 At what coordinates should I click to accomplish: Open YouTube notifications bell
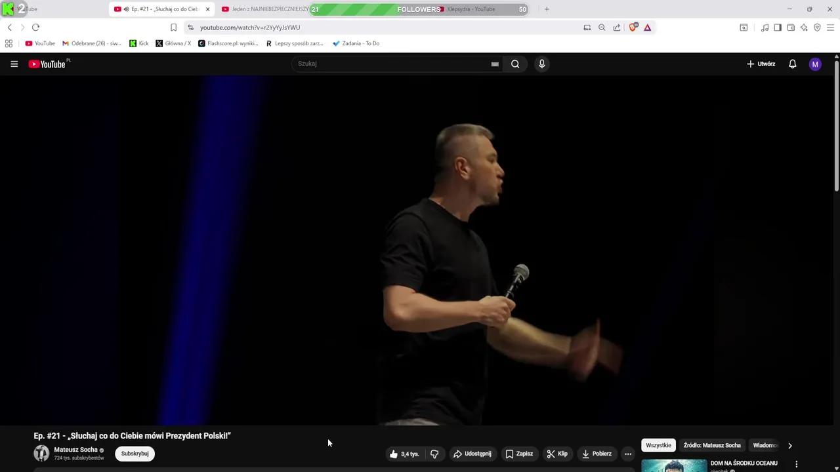[x=792, y=64]
